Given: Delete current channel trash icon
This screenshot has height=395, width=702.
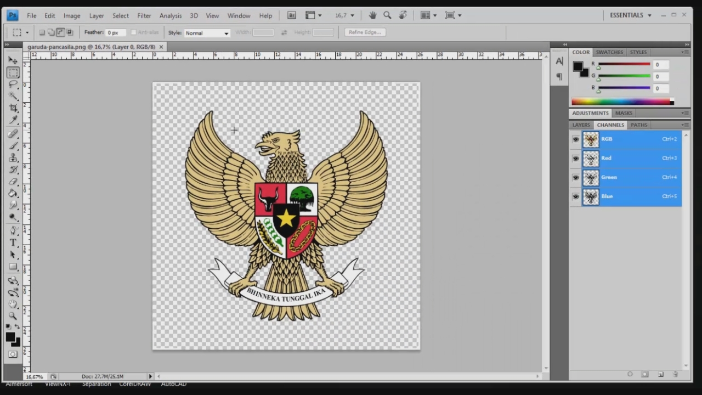Looking at the screenshot, I should tap(676, 374).
